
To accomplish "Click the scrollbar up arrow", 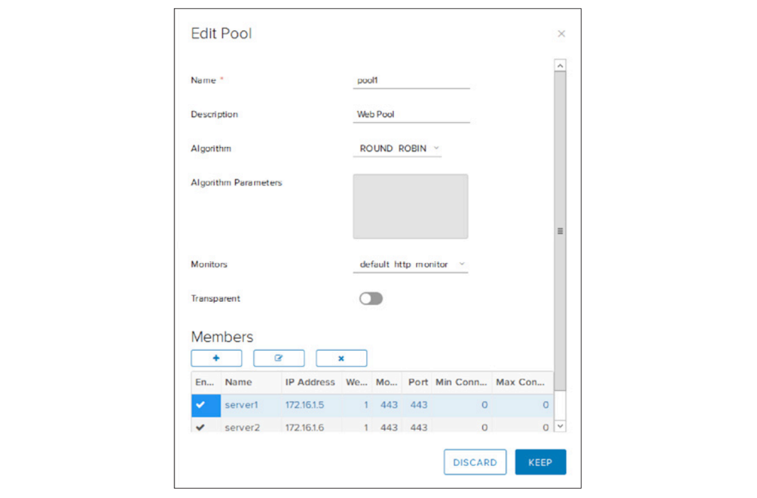I will 559,64.
